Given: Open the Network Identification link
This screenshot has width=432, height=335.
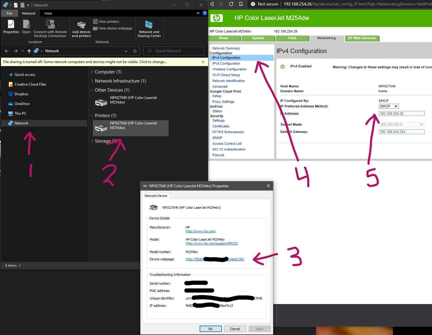Looking at the screenshot, I should [228, 81].
